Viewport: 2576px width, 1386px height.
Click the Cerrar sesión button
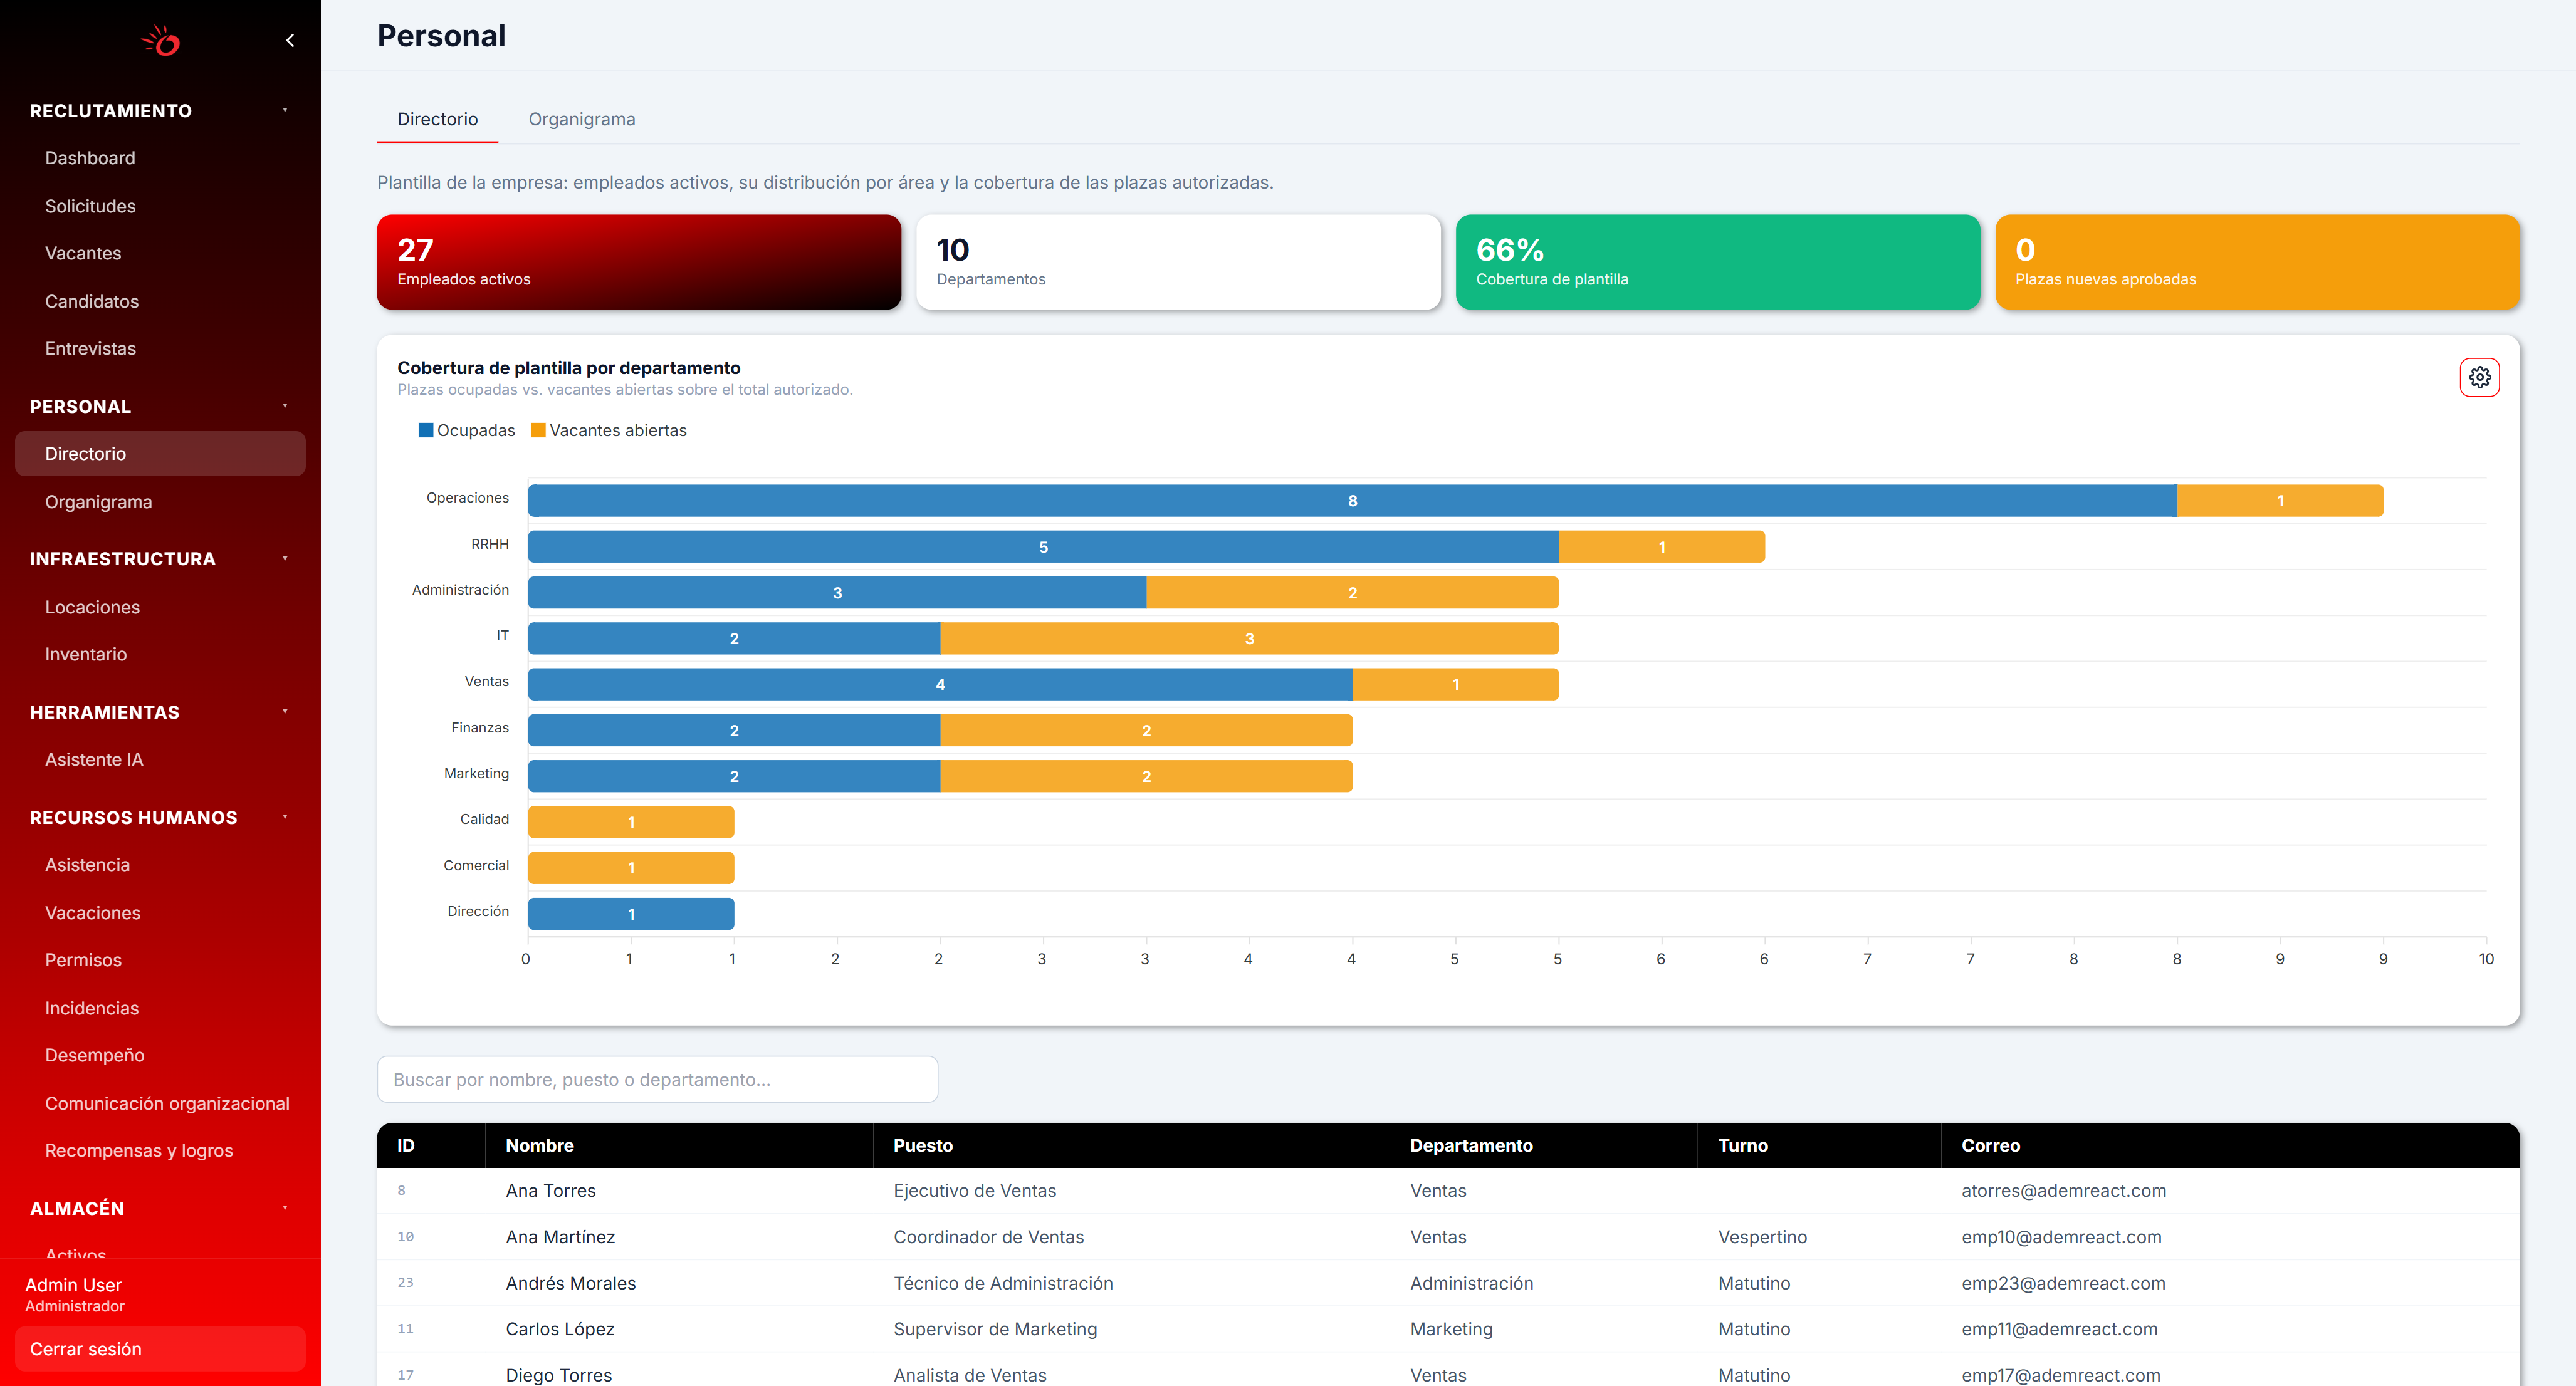point(160,1349)
